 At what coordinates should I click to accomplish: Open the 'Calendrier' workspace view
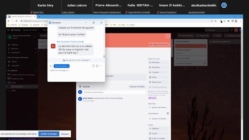tap(15, 66)
